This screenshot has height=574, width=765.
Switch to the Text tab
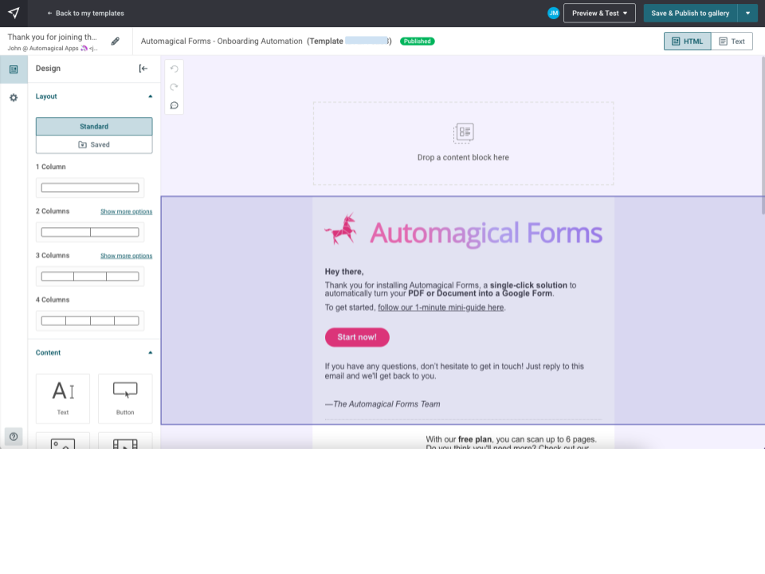[732, 41]
